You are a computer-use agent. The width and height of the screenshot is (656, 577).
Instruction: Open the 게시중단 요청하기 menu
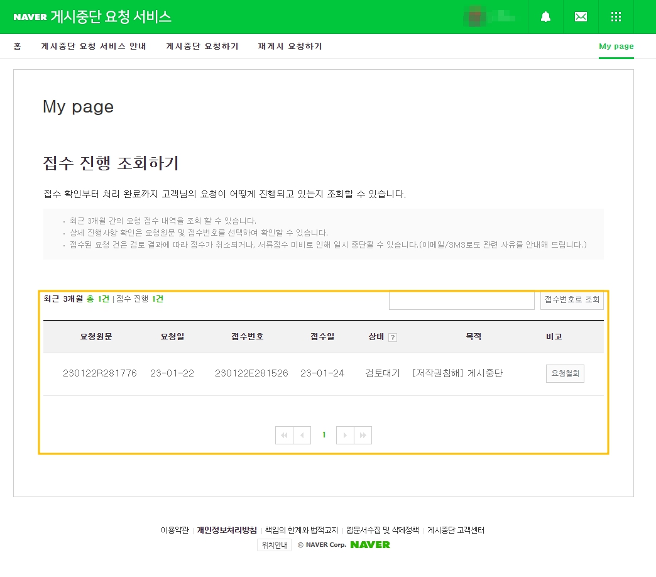[x=202, y=46]
